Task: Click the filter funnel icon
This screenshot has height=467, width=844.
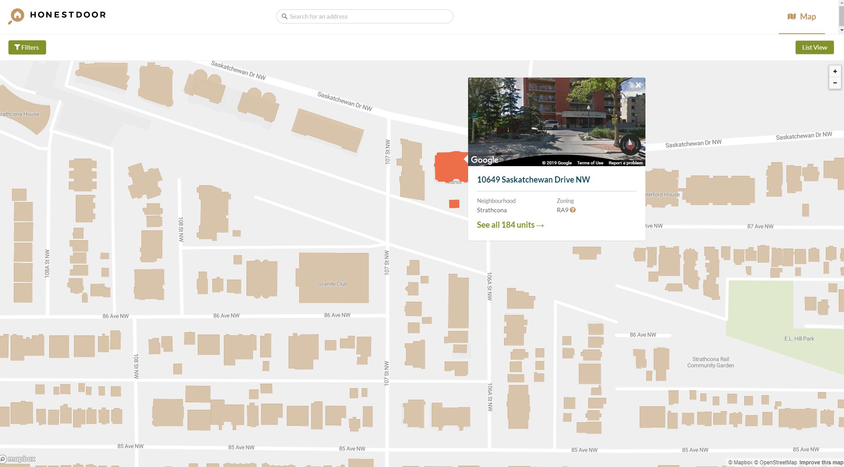Action: pos(18,47)
